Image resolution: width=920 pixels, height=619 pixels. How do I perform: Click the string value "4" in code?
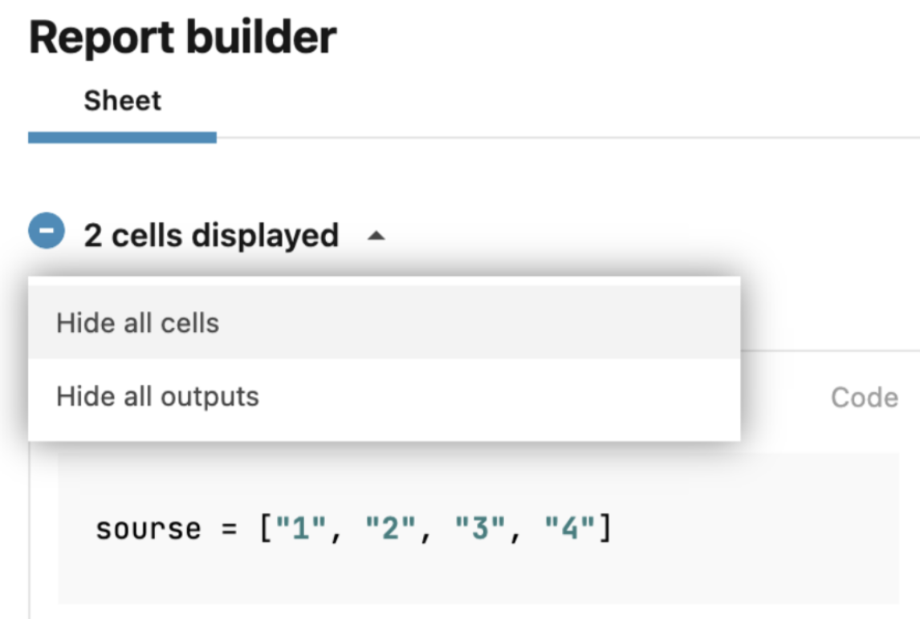568,528
